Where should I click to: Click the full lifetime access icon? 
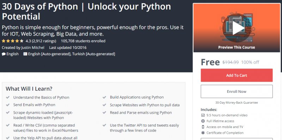click(203, 121)
